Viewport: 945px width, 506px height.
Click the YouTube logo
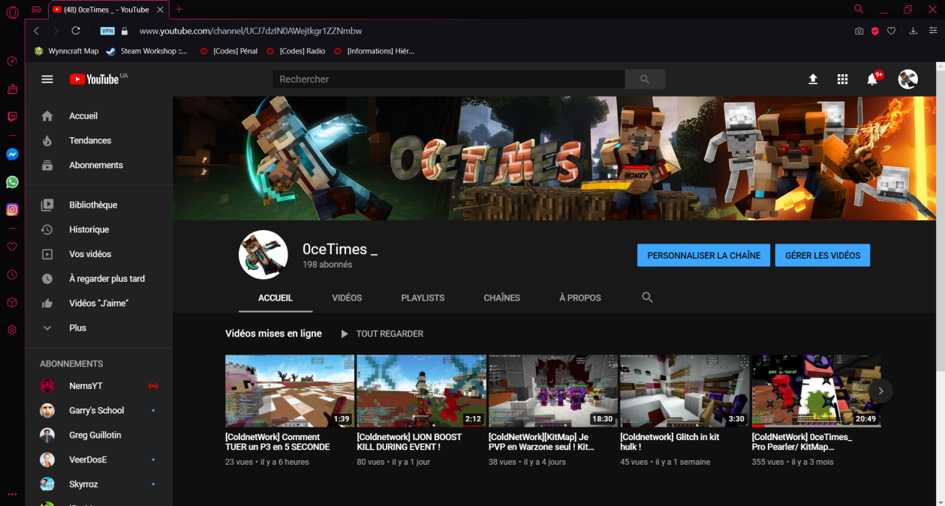[x=94, y=79]
